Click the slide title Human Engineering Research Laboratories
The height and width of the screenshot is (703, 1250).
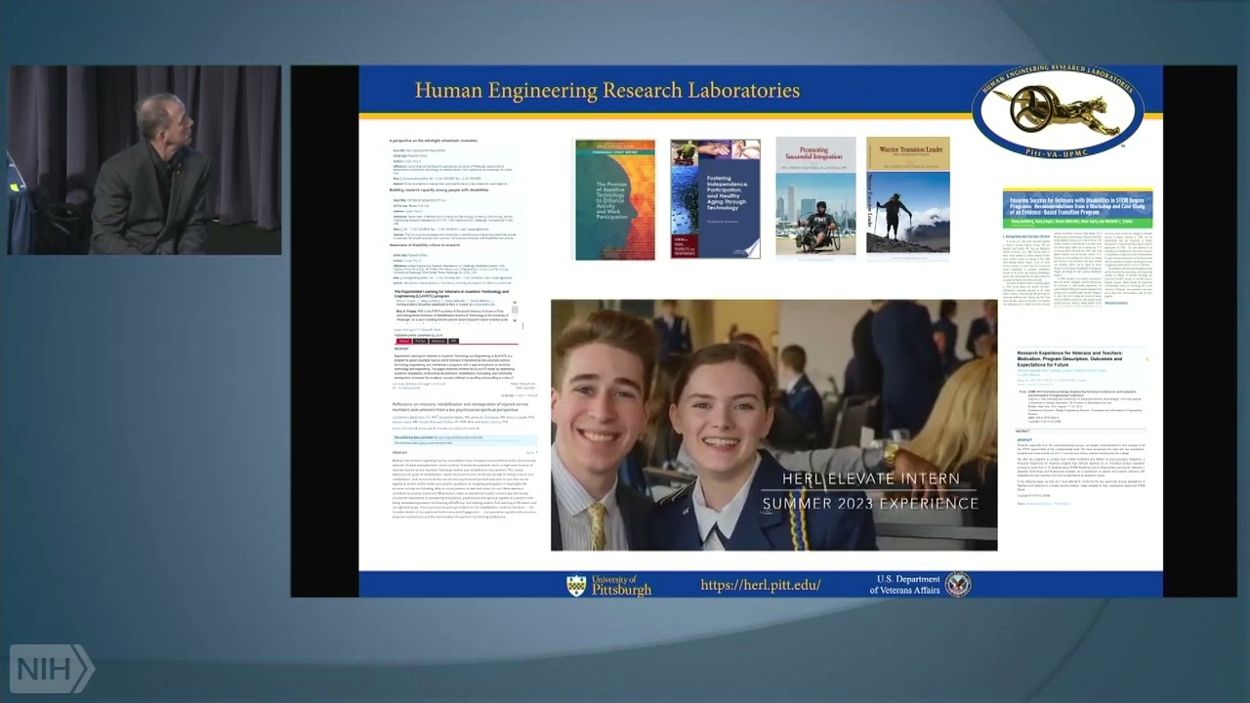click(607, 91)
